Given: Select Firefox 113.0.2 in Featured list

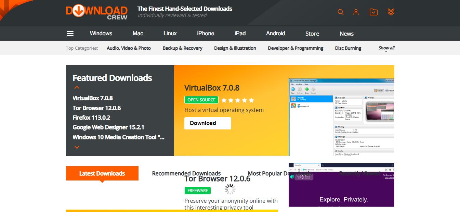Looking at the screenshot, I should pyautogui.click(x=91, y=117).
